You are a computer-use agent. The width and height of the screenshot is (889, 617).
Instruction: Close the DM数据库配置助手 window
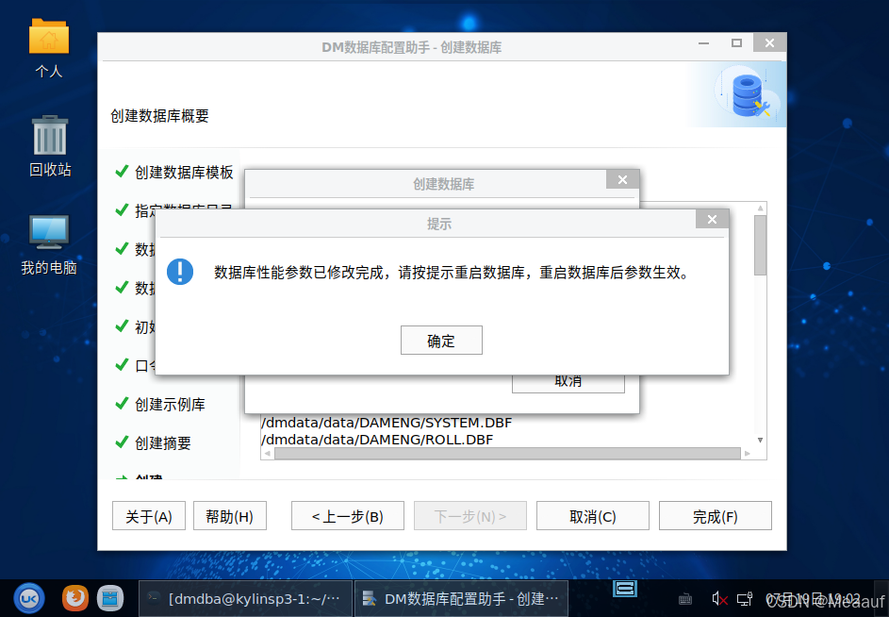pos(769,42)
